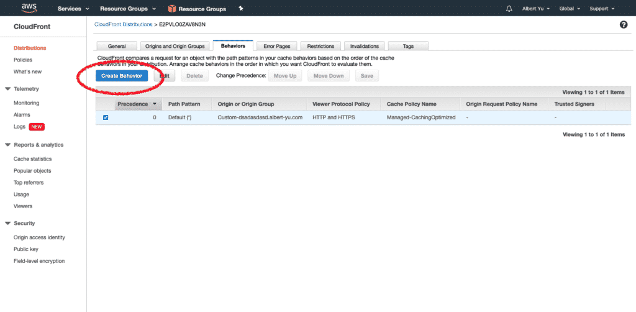Click the Edit behavior button
Screen dimensions: 636x312
[164, 76]
